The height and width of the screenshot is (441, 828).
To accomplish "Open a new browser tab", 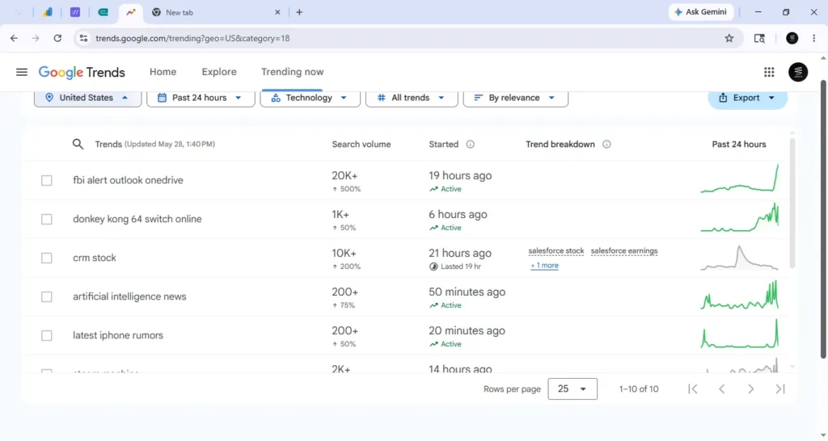I will pos(299,12).
